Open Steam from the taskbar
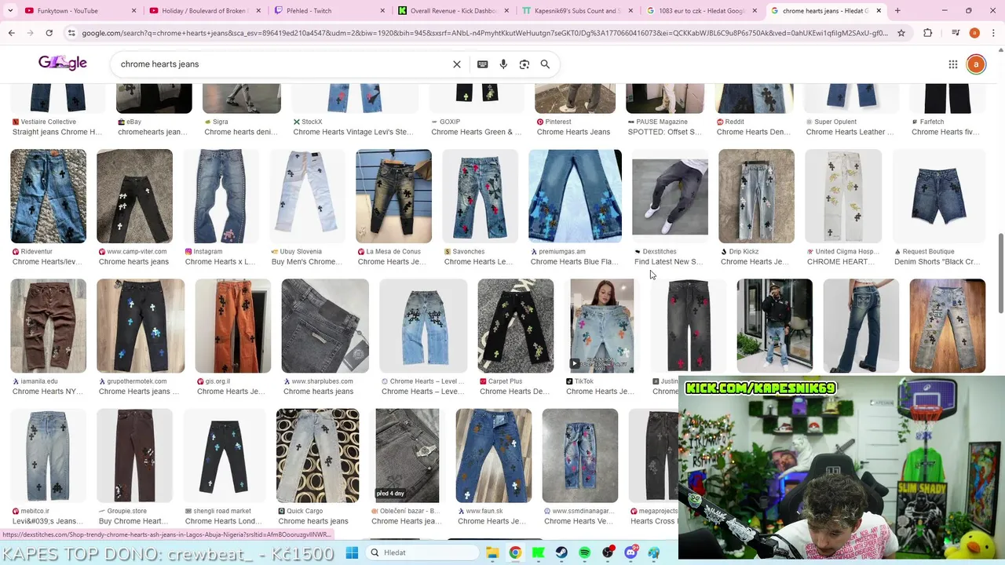This screenshot has height=565, width=1005. pyautogui.click(x=561, y=552)
